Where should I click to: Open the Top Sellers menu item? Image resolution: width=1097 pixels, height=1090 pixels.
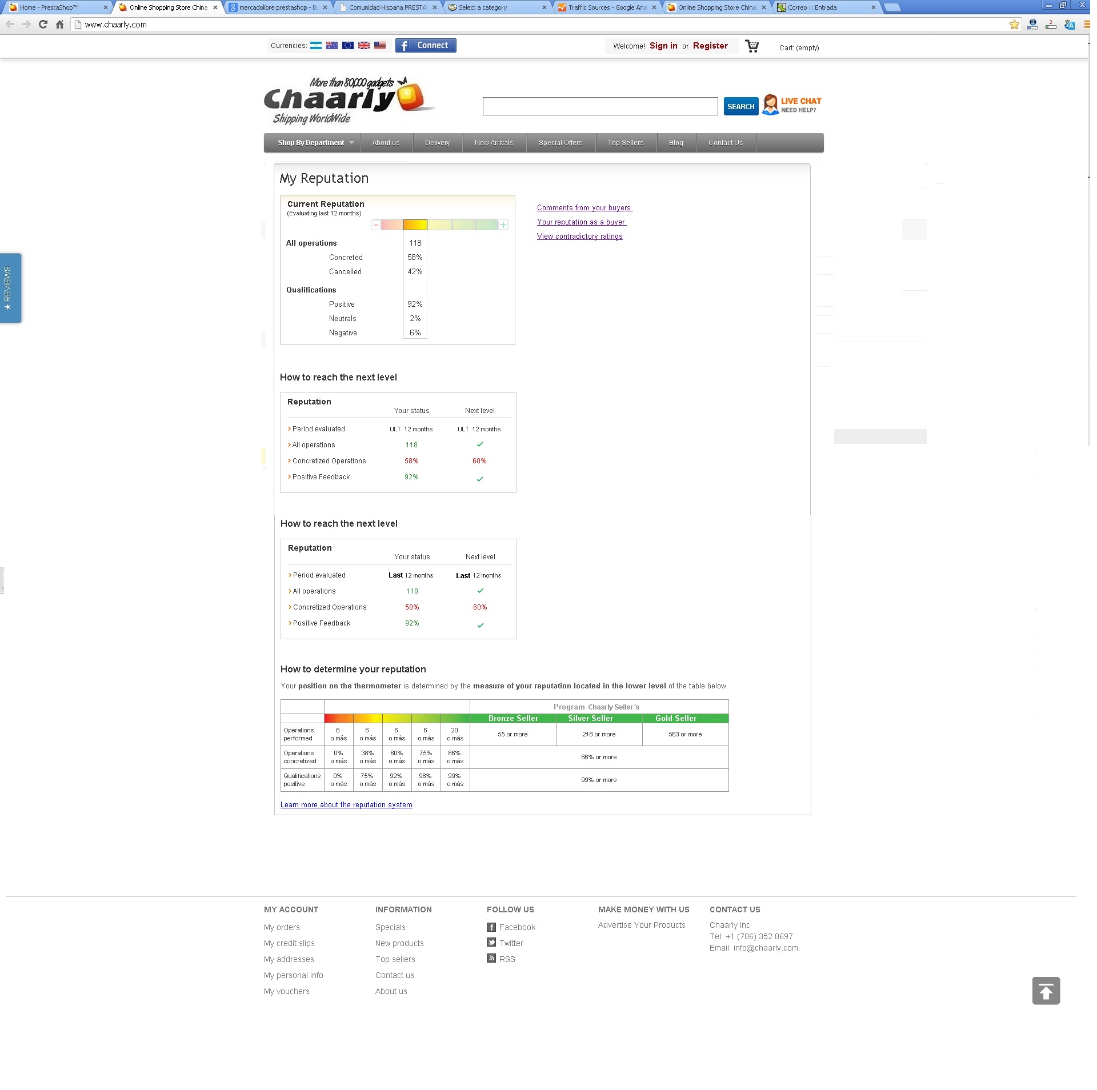[626, 143]
